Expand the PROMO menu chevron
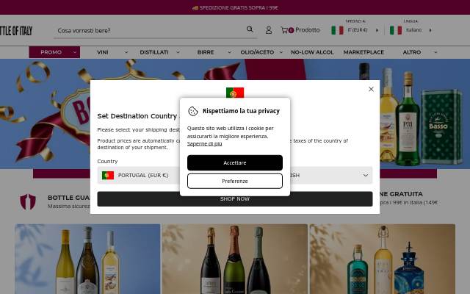Screen dimensions: 470x294 point(75,52)
